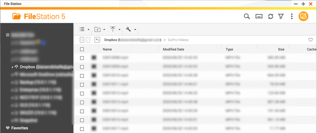Expand the Dropbox tree node arrow

click(12, 67)
